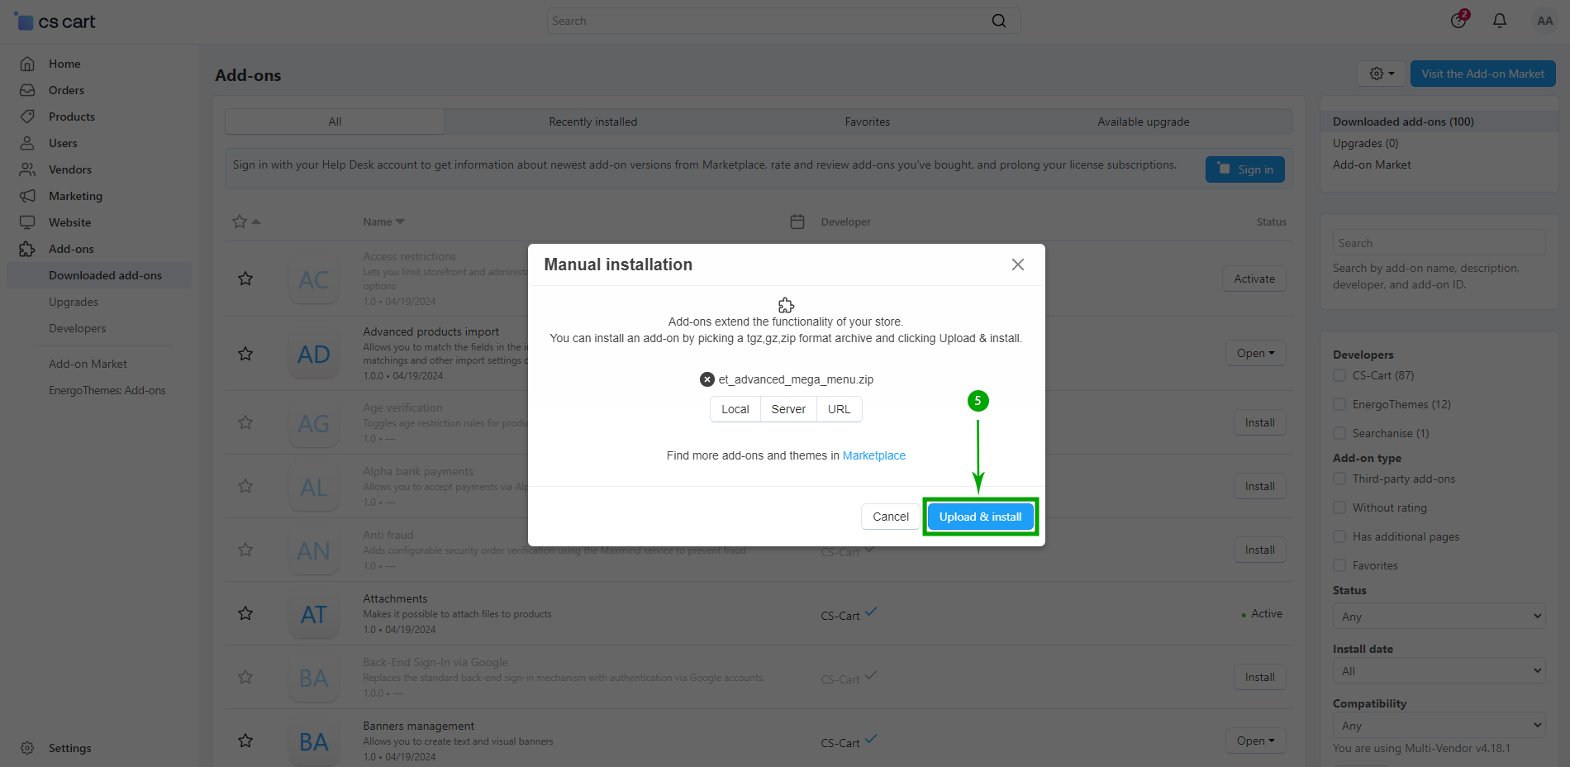The height and width of the screenshot is (767, 1570).
Task: Click the calendar icon in table header
Action: click(797, 222)
